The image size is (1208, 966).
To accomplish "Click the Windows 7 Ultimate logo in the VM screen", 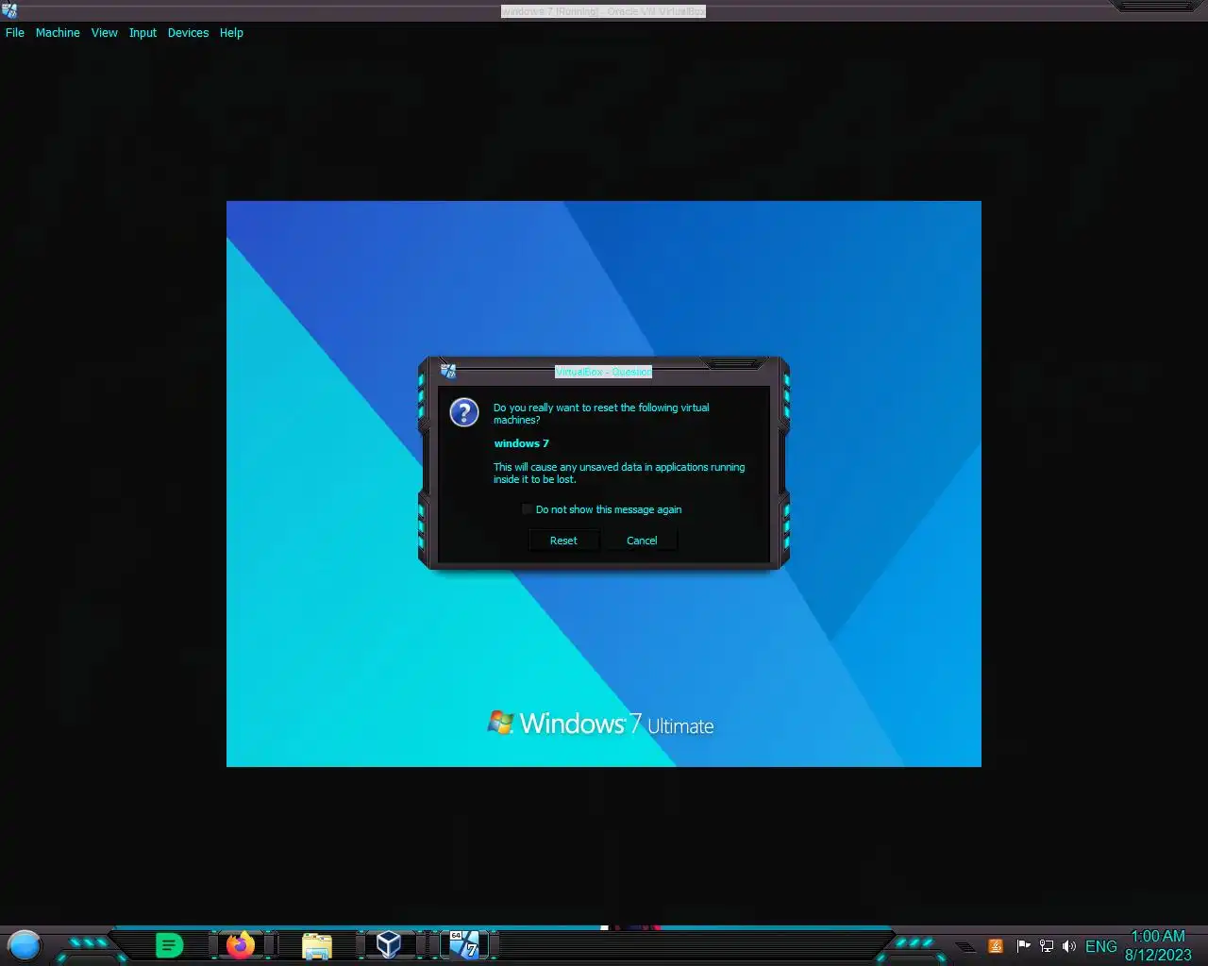I will [x=600, y=724].
